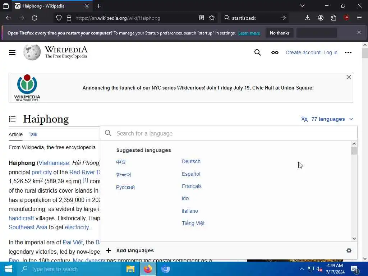This screenshot has height=276, width=368.
Task: Click page scrollbar down arrow
Action: 365,259
